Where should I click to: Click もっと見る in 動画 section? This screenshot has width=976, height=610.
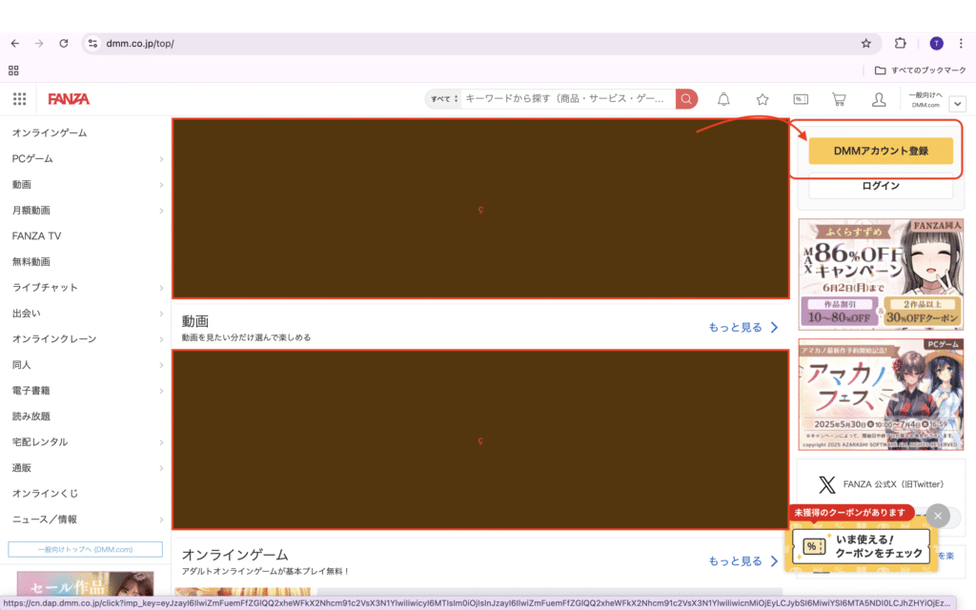pyautogui.click(x=743, y=328)
